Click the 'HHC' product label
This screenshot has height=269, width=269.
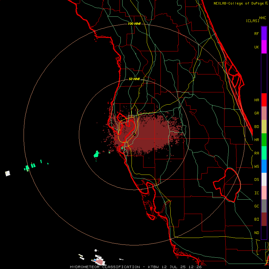pos(263,18)
